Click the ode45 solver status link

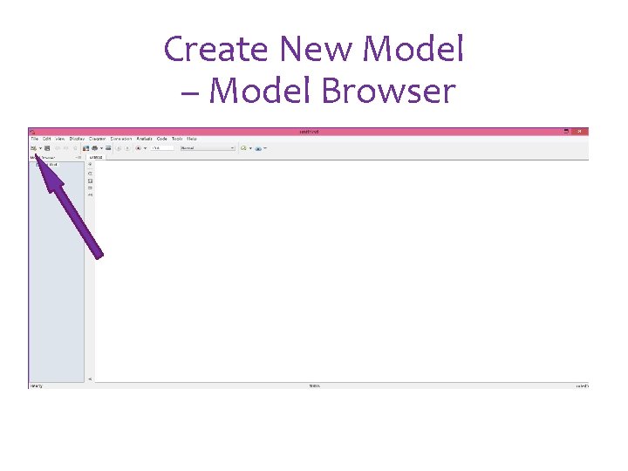(x=582, y=386)
